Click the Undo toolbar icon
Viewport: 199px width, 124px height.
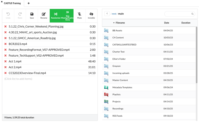(x=8, y=14)
